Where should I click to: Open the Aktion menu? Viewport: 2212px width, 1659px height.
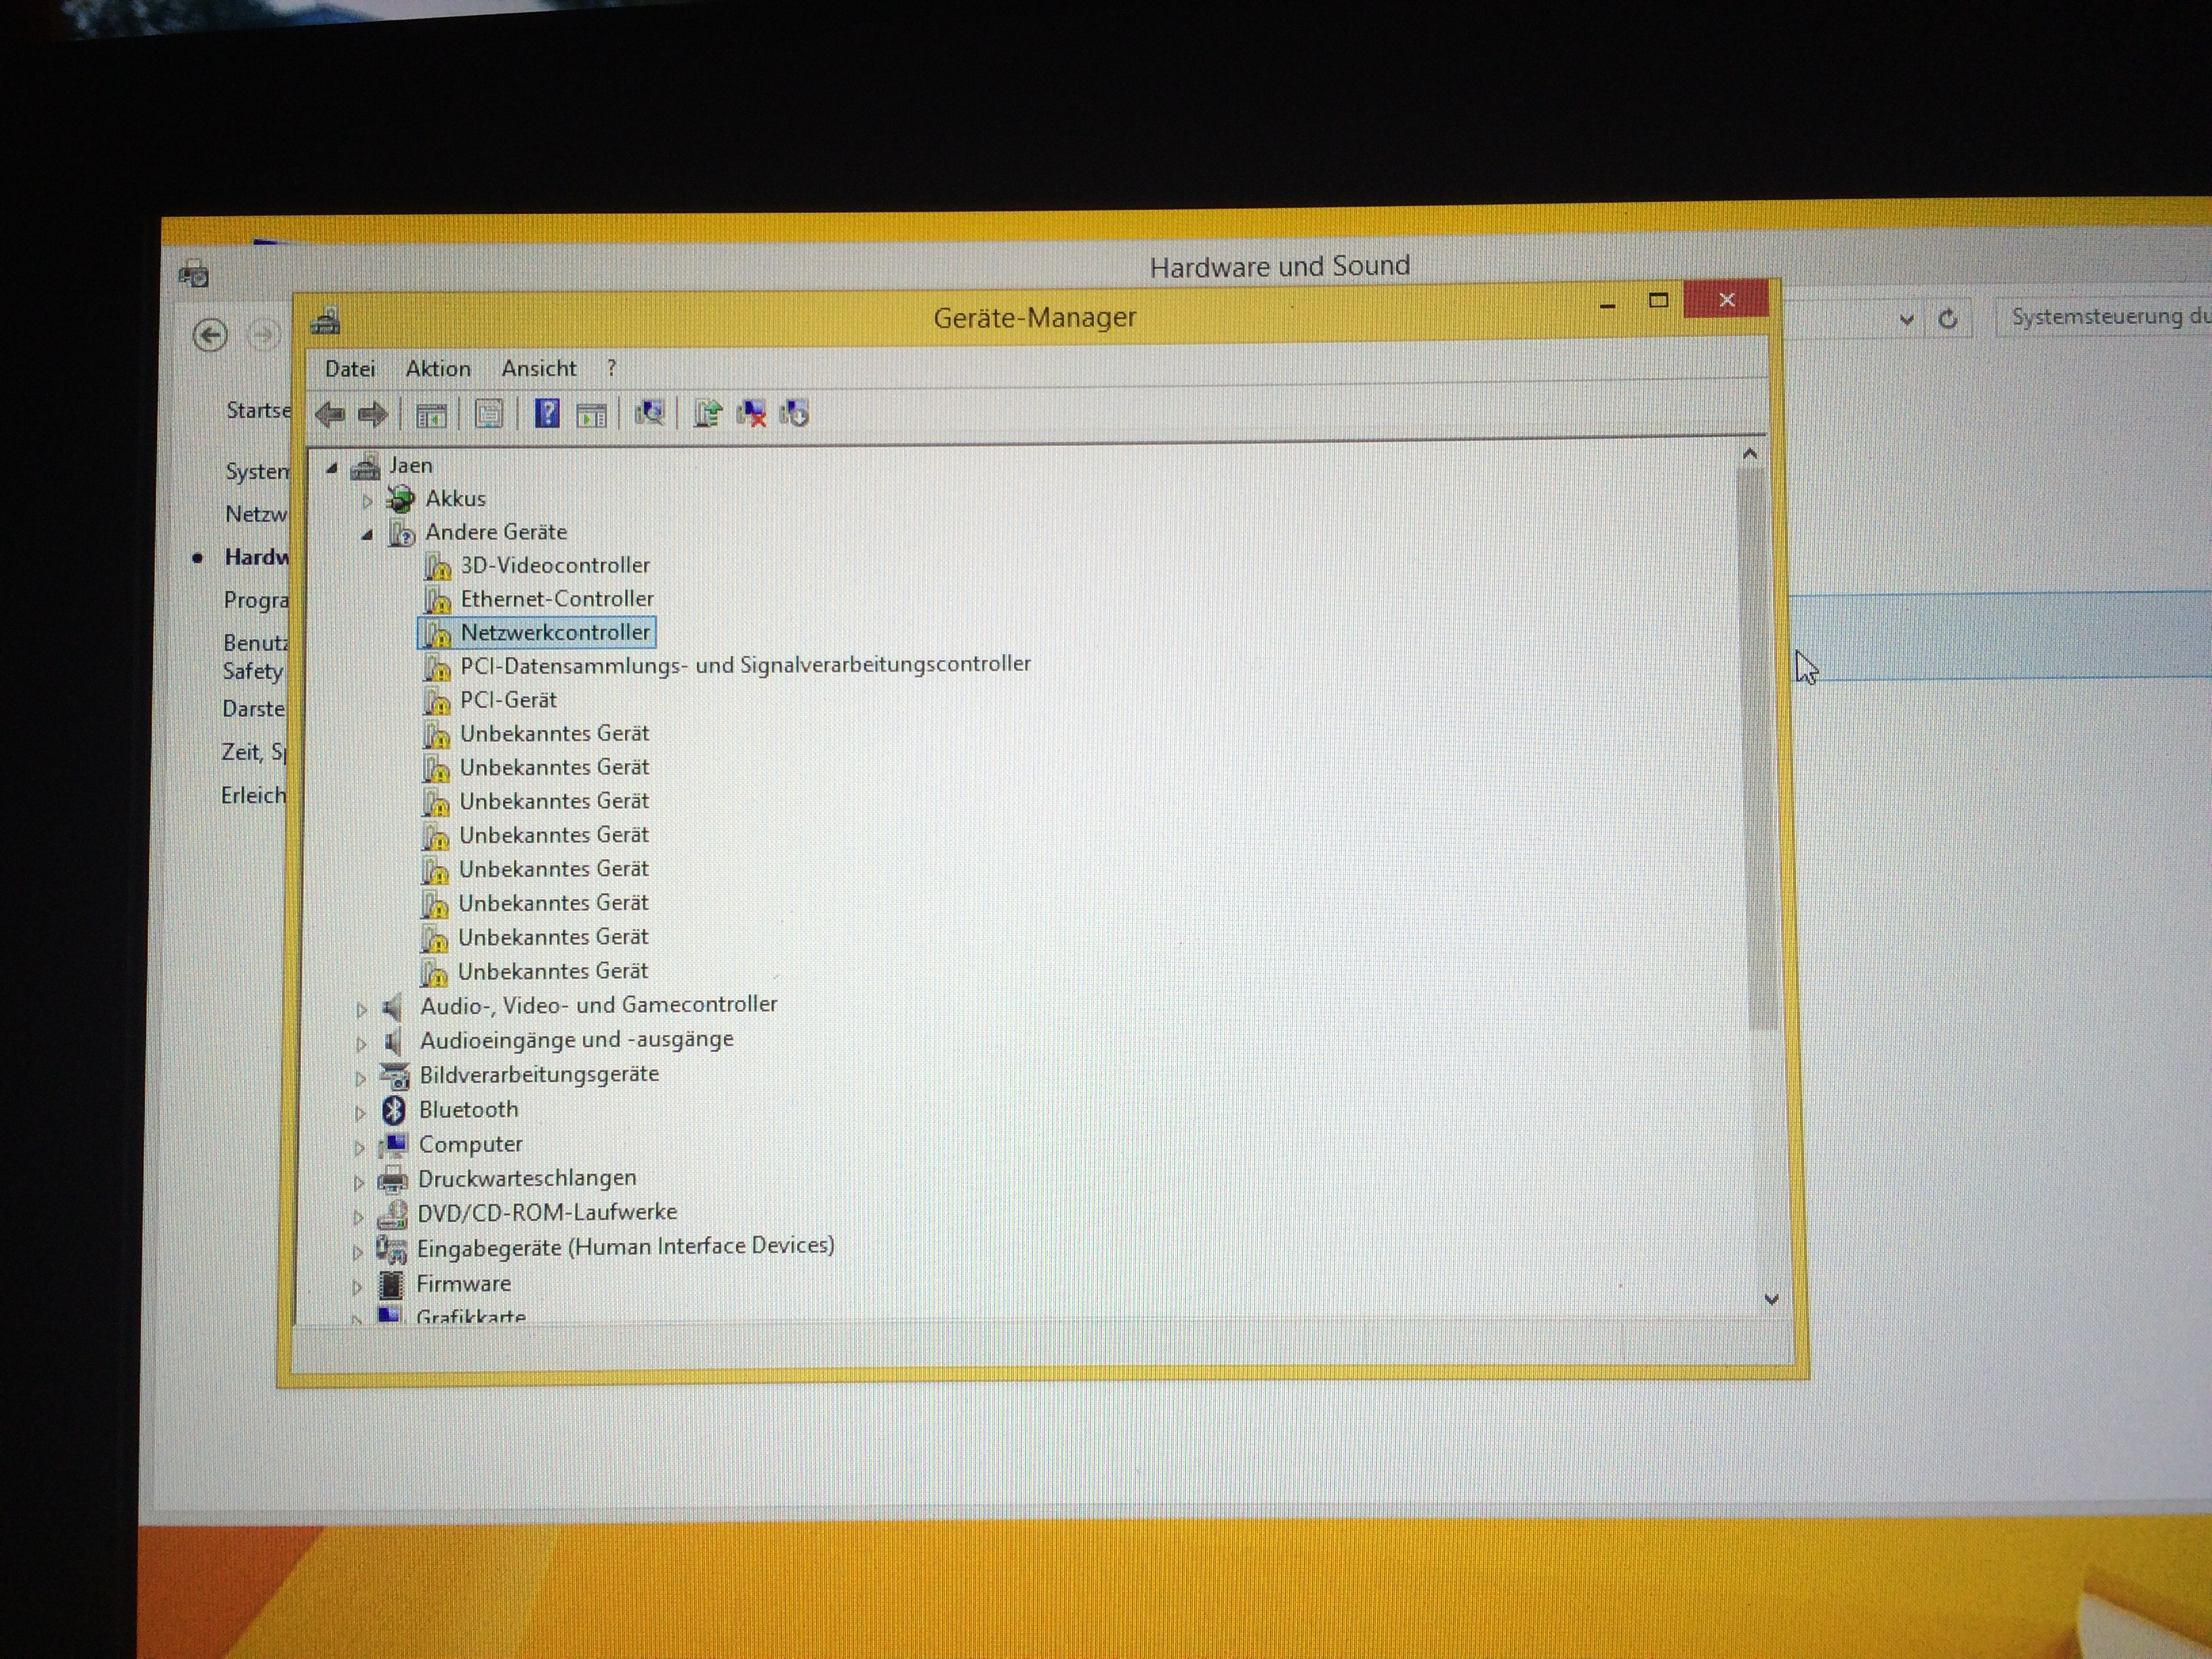pos(438,369)
